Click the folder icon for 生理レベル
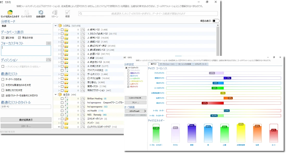The width and height of the screenshot is (286, 154). pyautogui.click(x=66, y=54)
